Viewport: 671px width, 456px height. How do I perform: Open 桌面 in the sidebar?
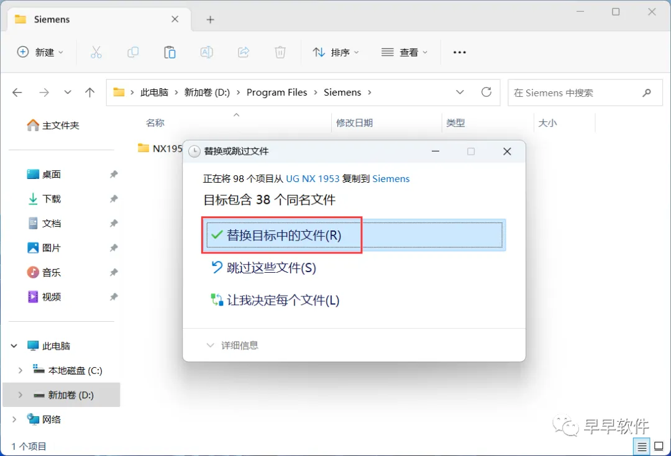pos(44,174)
